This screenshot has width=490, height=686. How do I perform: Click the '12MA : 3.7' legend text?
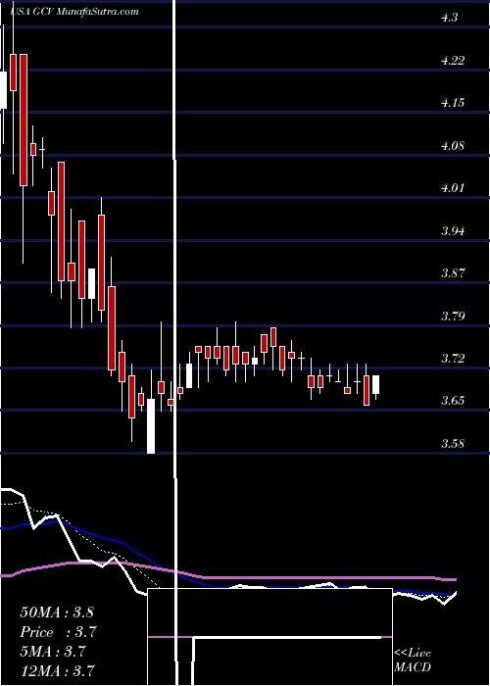57,671
